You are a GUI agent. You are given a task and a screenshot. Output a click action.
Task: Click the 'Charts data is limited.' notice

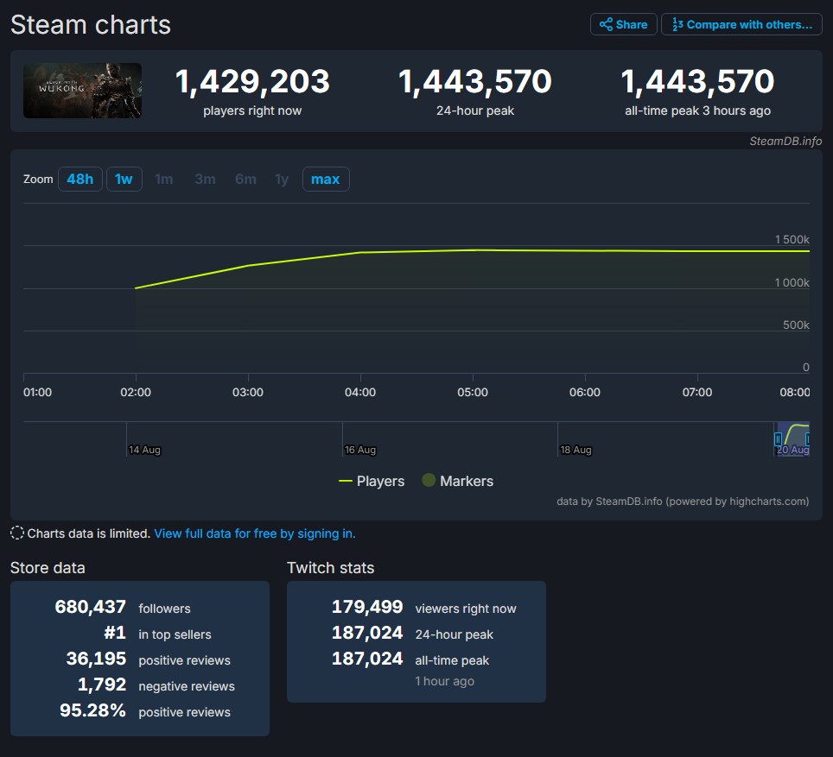point(89,533)
